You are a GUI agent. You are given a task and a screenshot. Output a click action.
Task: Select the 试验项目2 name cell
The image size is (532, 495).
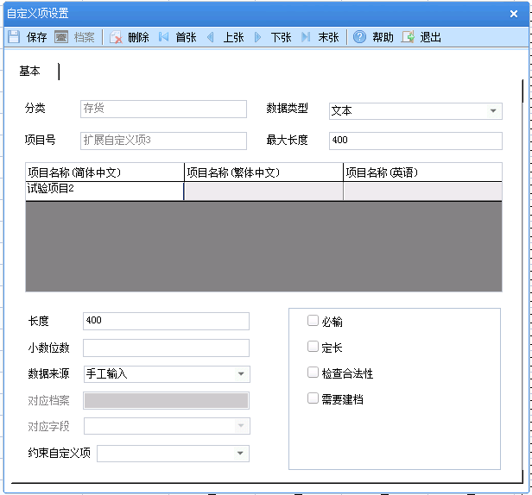pos(104,191)
